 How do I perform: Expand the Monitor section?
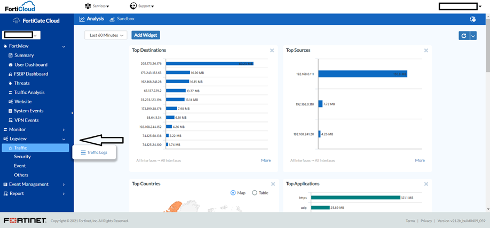point(64,129)
